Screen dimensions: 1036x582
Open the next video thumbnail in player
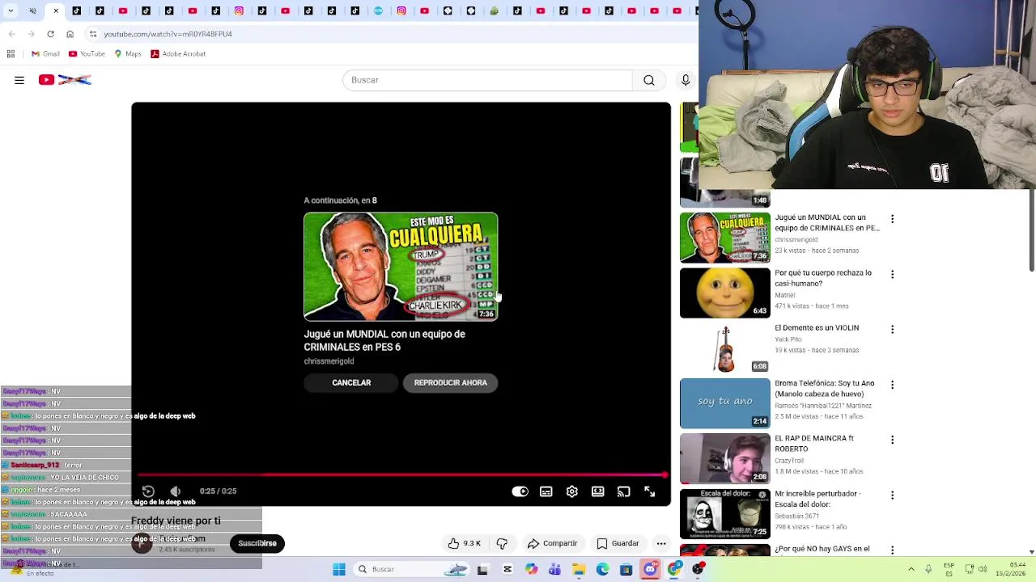pos(401,267)
